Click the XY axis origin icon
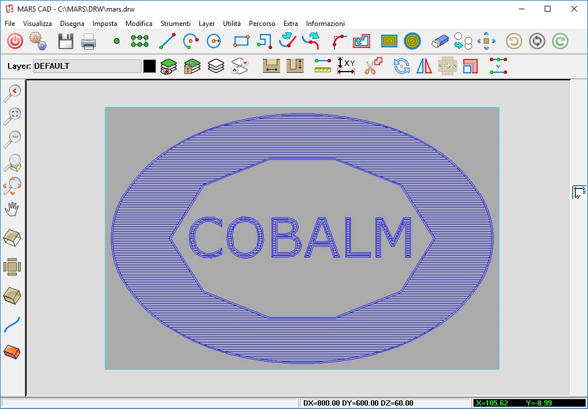Viewport: 588px width, 409px height. click(579, 192)
